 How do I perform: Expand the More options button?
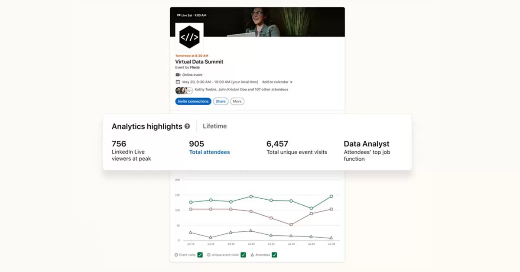(237, 101)
